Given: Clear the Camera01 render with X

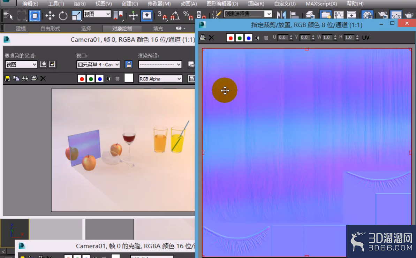Looking at the screenshot, I should pyautogui.click(x=43, y=78).
